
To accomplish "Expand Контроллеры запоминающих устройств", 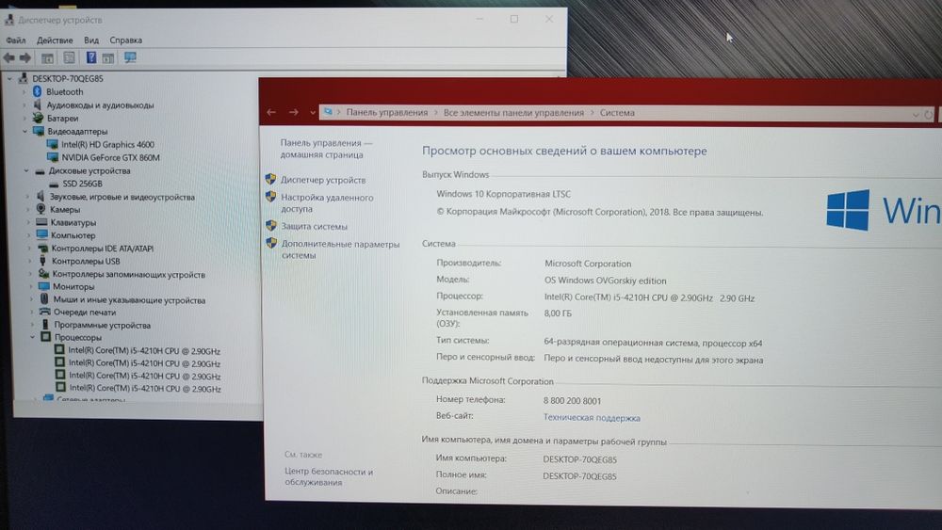I will click(x=30, y=274).
